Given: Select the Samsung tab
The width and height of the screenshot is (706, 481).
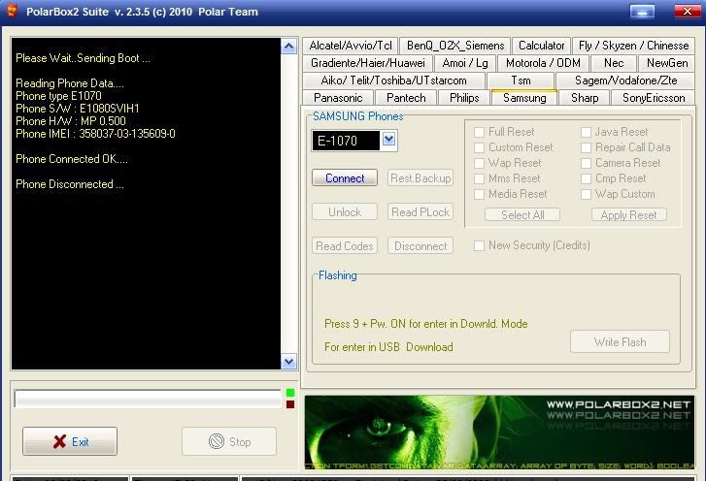Looking at the screenshot, I should click(x=524, y=98).
